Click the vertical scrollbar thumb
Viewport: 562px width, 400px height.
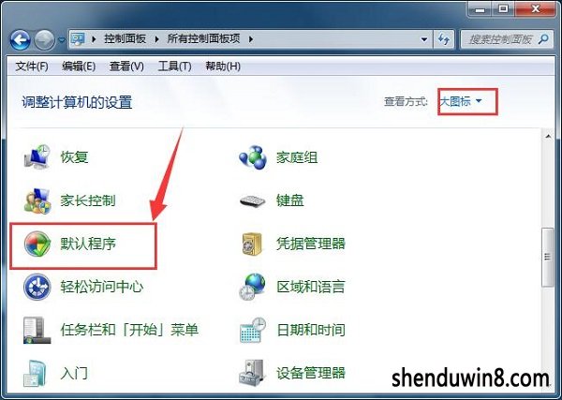(547, 257)
